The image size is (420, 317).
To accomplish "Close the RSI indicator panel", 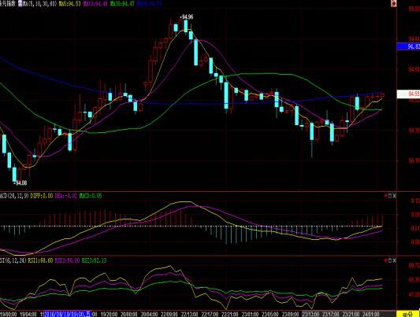I will click(394, 260).
